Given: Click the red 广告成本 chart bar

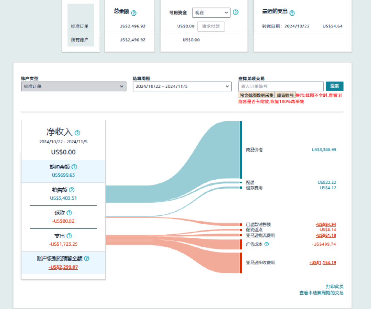Looking at the screenshot, I should tap(241, 244).
